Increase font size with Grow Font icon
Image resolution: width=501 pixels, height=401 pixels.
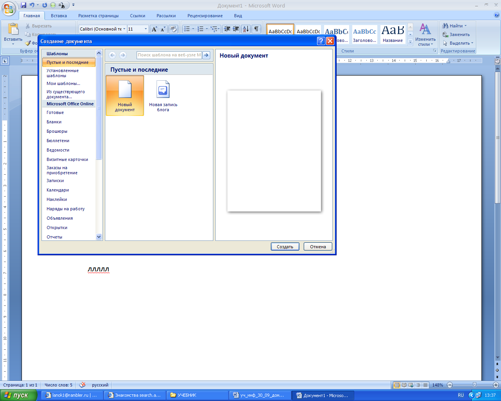154,29
